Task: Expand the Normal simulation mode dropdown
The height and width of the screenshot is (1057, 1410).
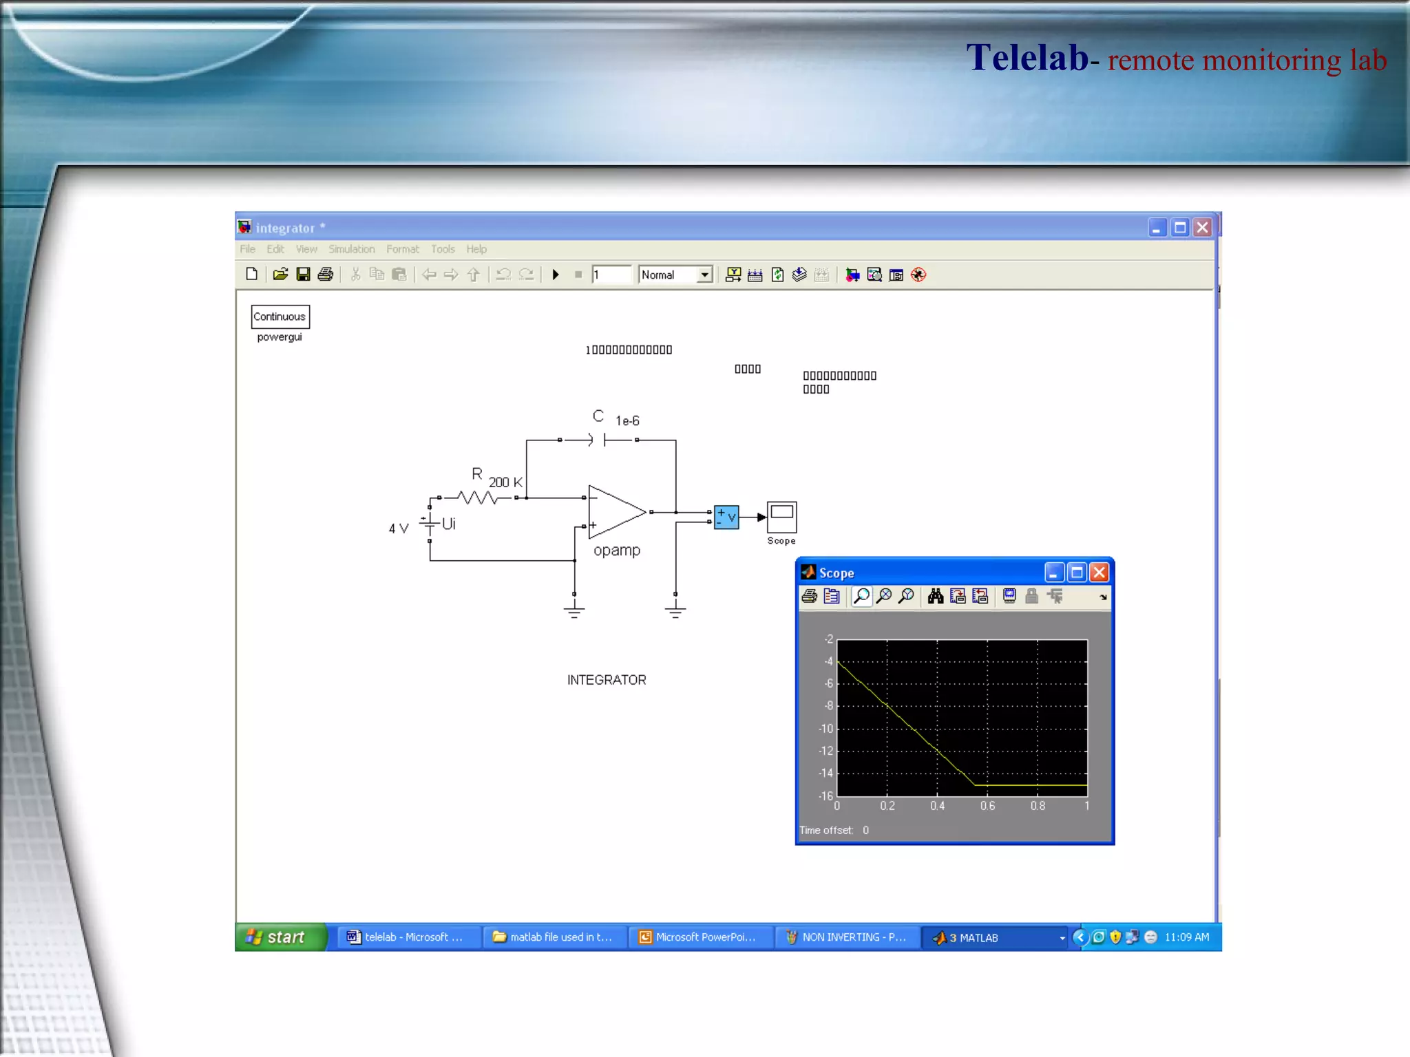Action: point(704,275)
